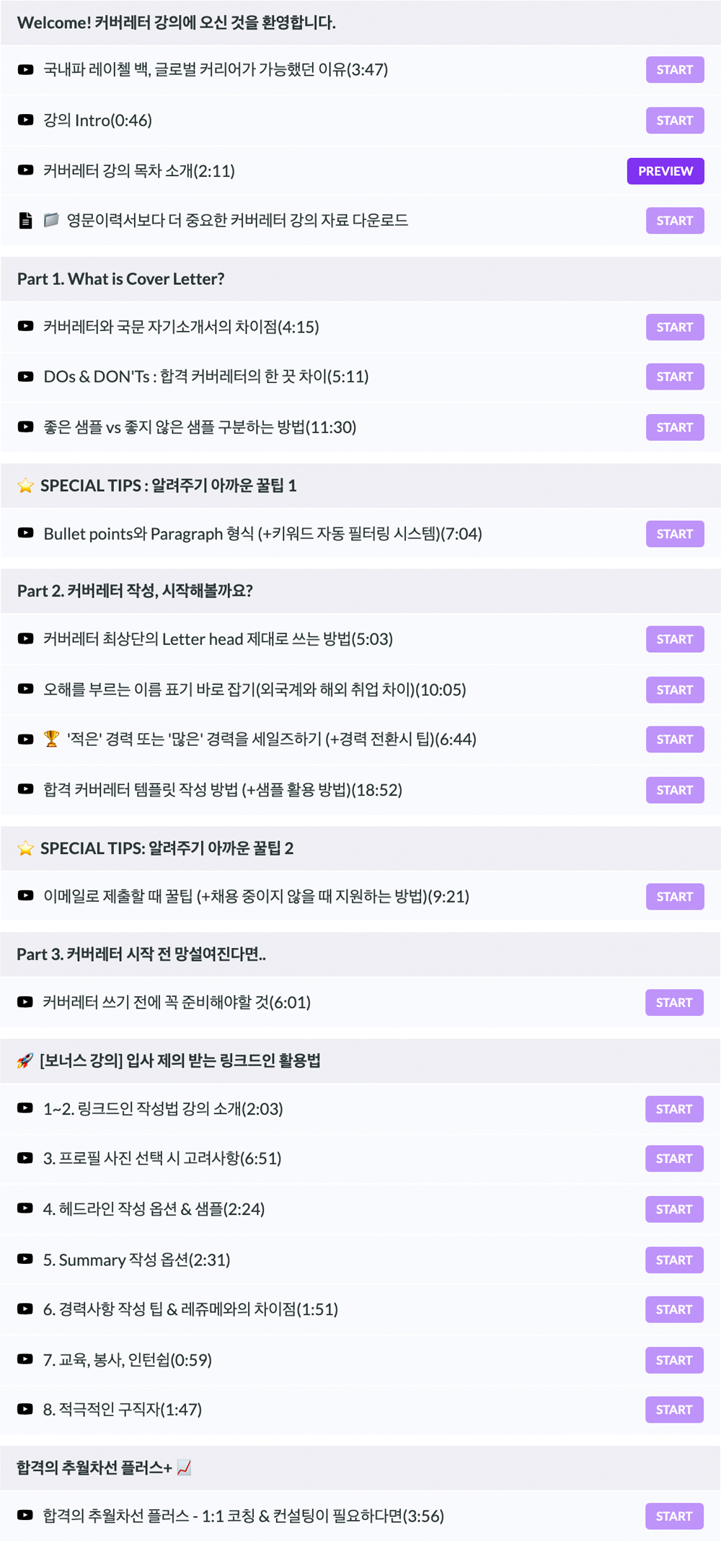Click document icon for 커버레터 강의 자료 다운로드
This screenshot has height=1541, width=721.
click(25, 221)
